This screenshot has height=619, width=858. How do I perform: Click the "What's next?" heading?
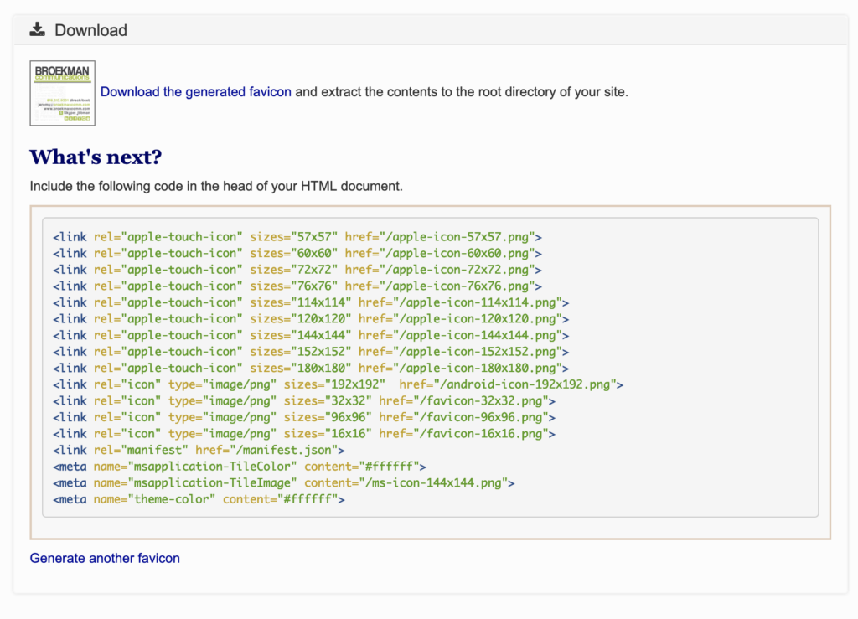(96, 157)
